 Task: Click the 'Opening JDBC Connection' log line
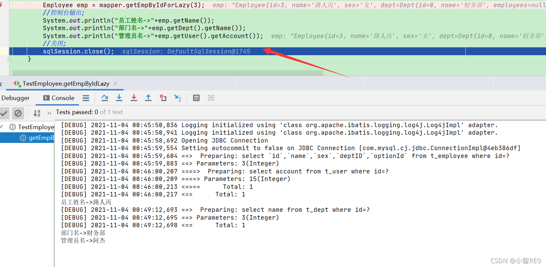pos(165,141)
